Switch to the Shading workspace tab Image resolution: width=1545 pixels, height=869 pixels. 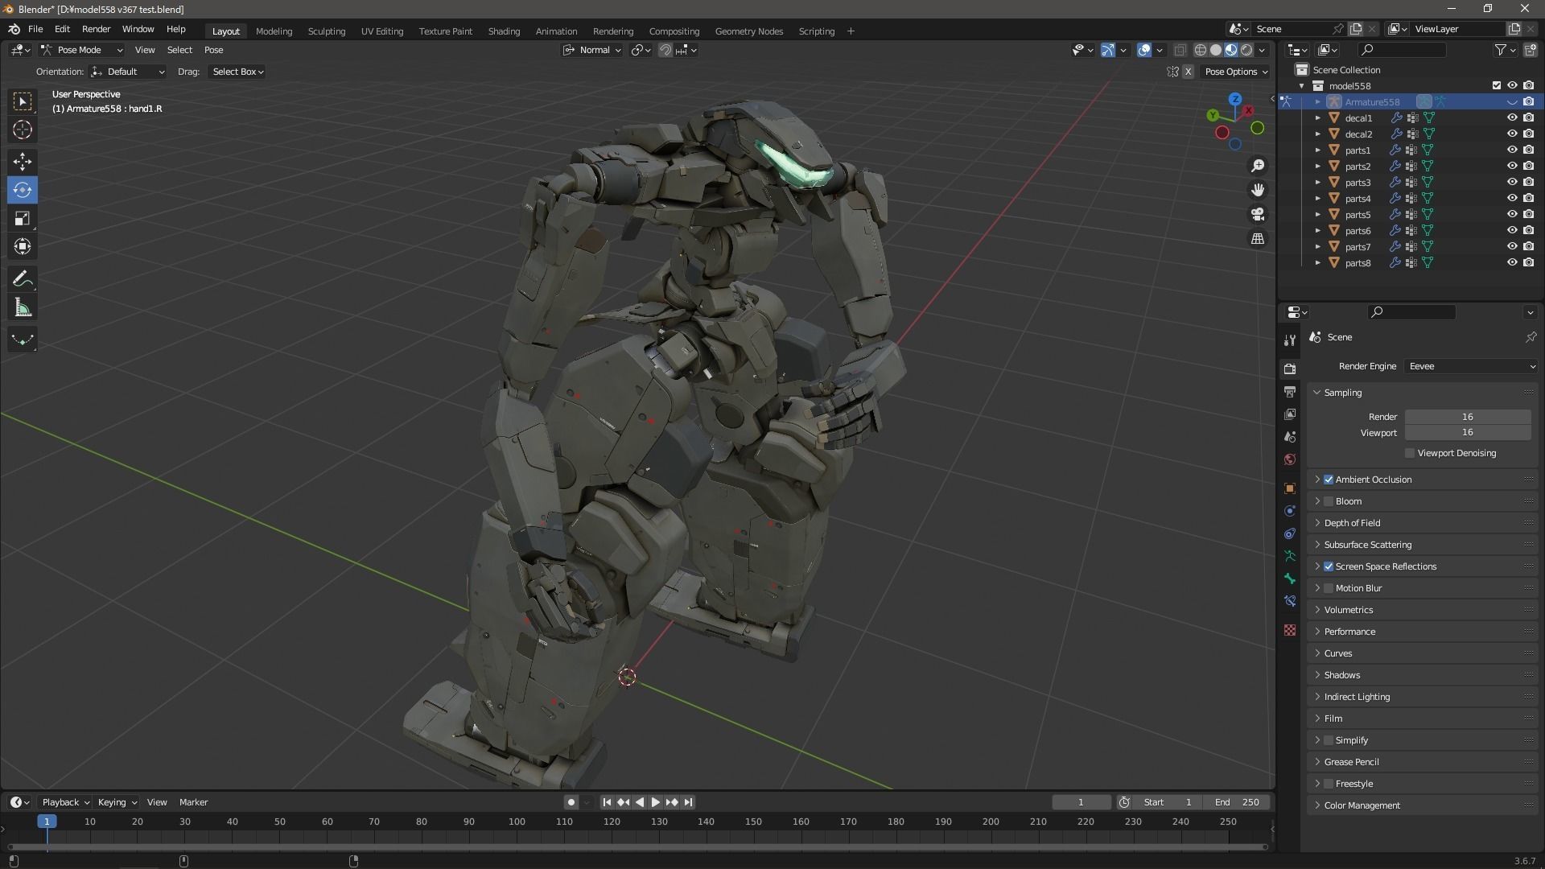coord(504,31)
